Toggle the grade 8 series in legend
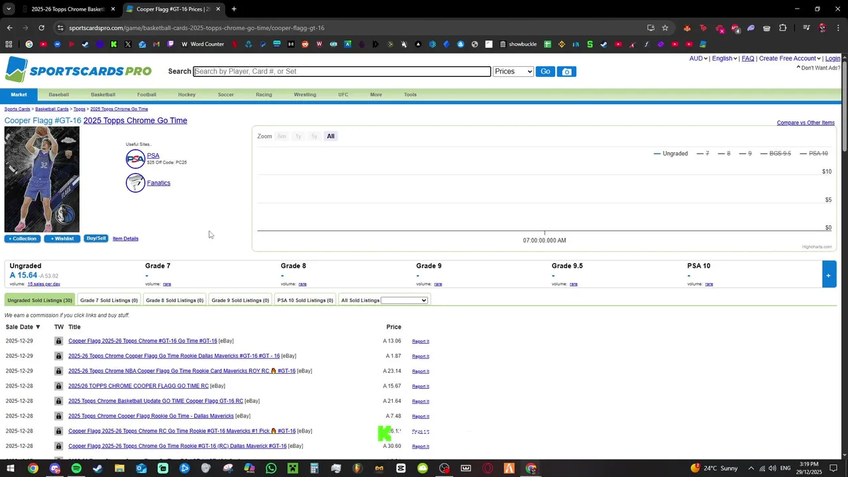Image resolution: width=848 pixels, height=477 pixels. tap(724, 154)
